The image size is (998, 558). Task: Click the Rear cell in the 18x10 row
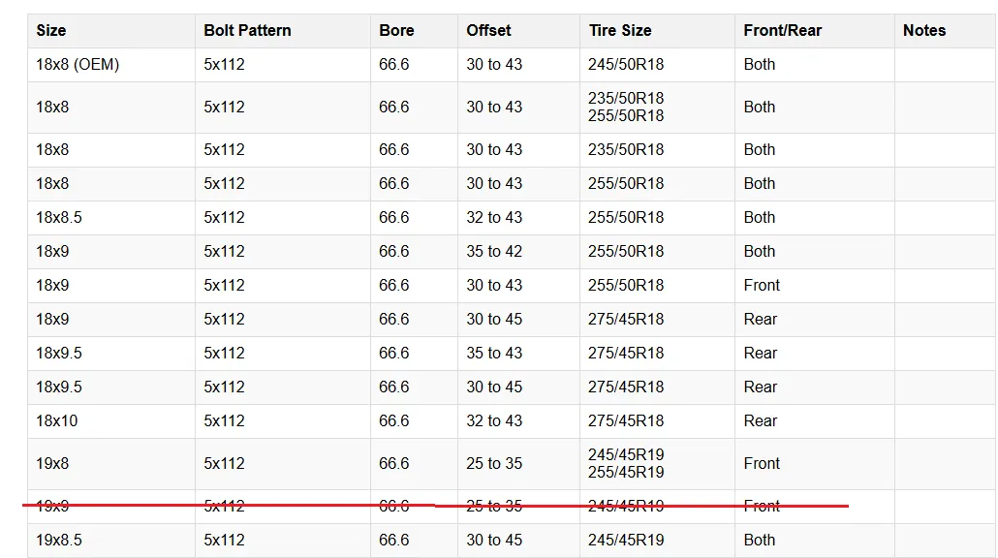(x=761, y=420)
